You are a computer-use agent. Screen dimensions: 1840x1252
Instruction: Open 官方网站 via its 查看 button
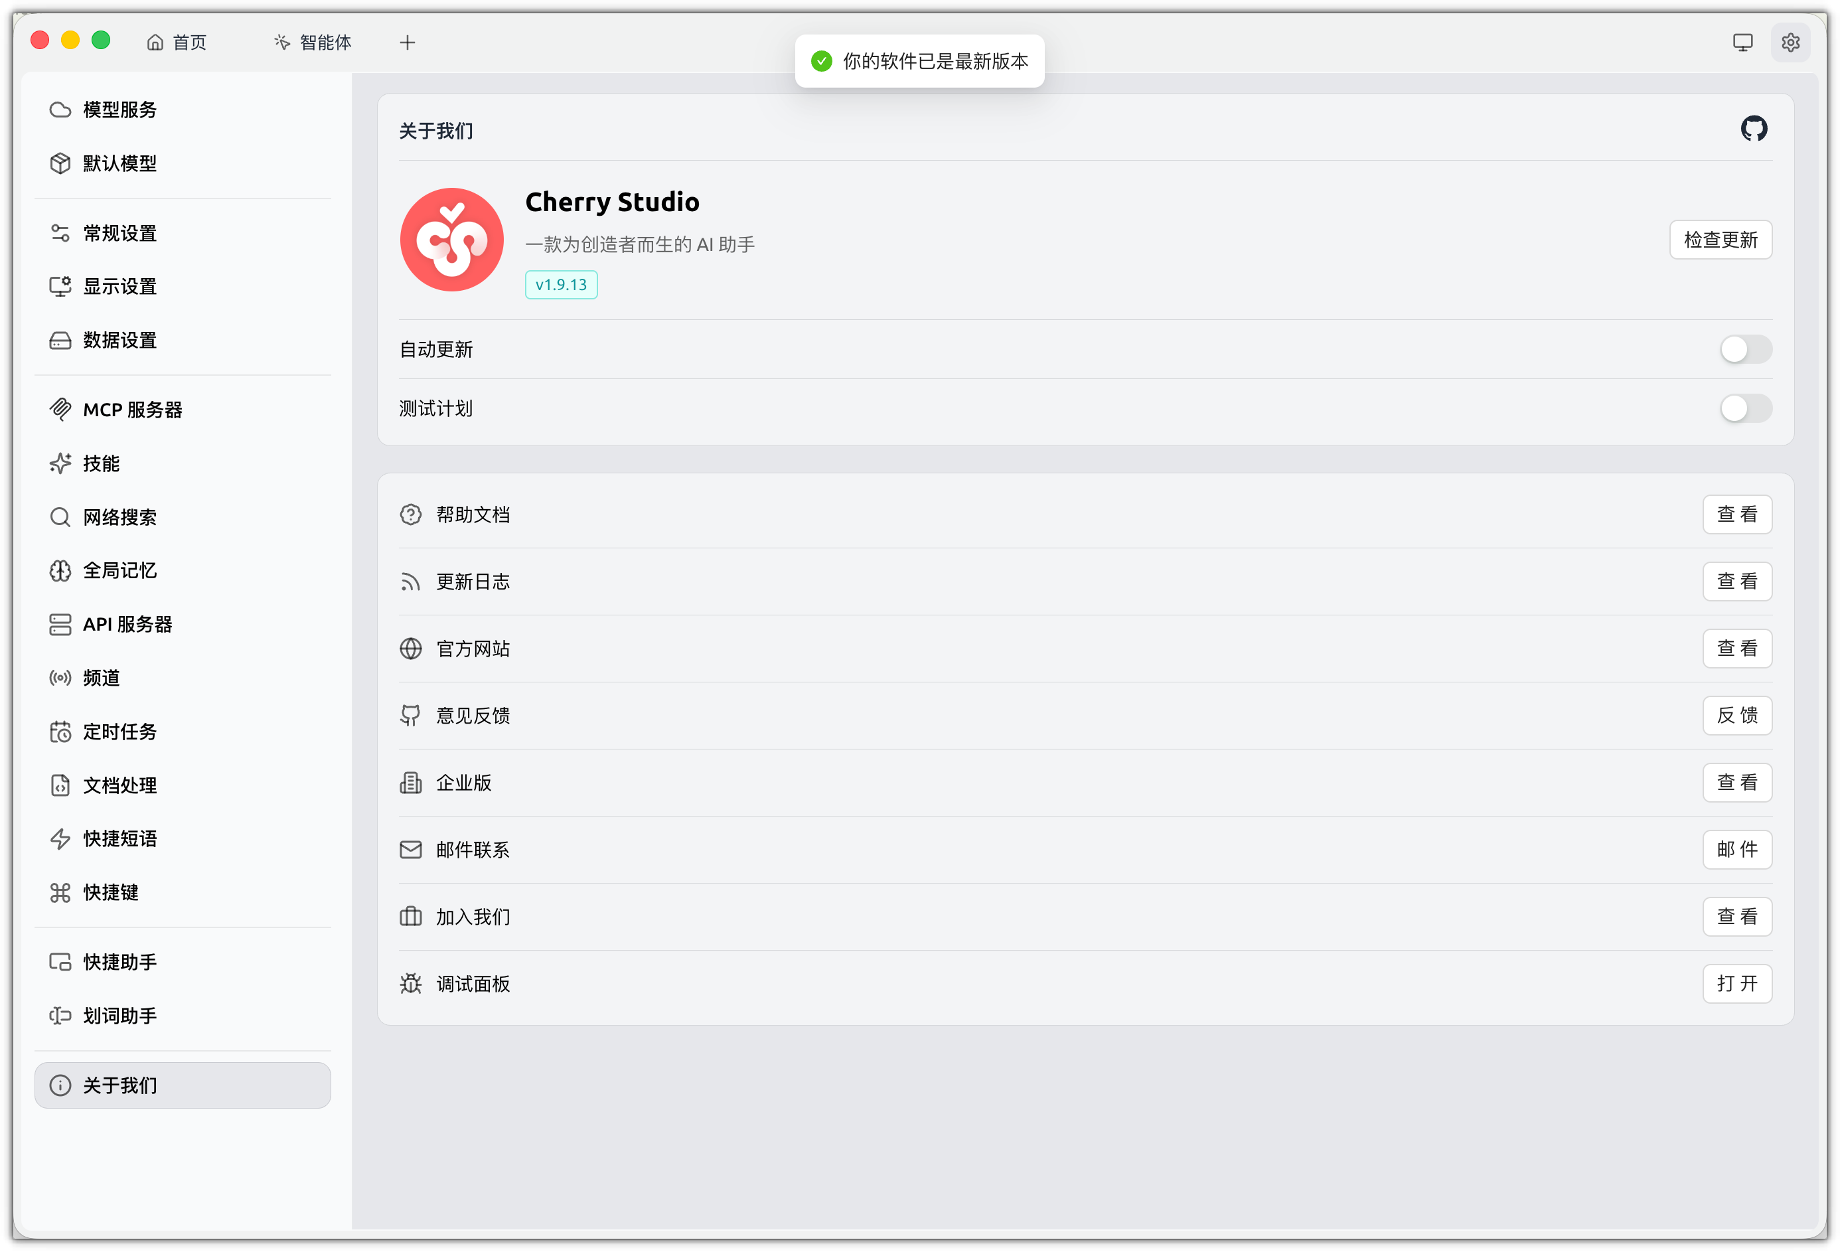[x=1736, y=649]
